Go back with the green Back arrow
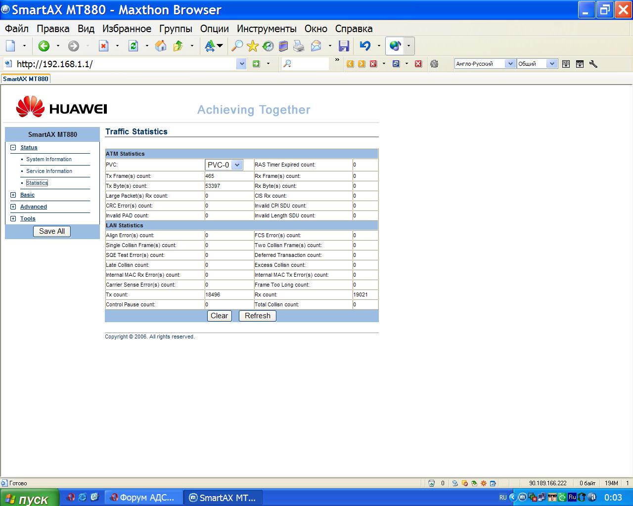Image resolution: width=633 pixels, height=506 pixels. tap(44, 46)
